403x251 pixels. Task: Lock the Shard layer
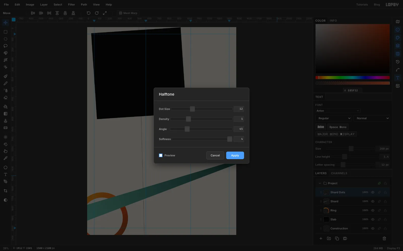[x=385, y=201]
